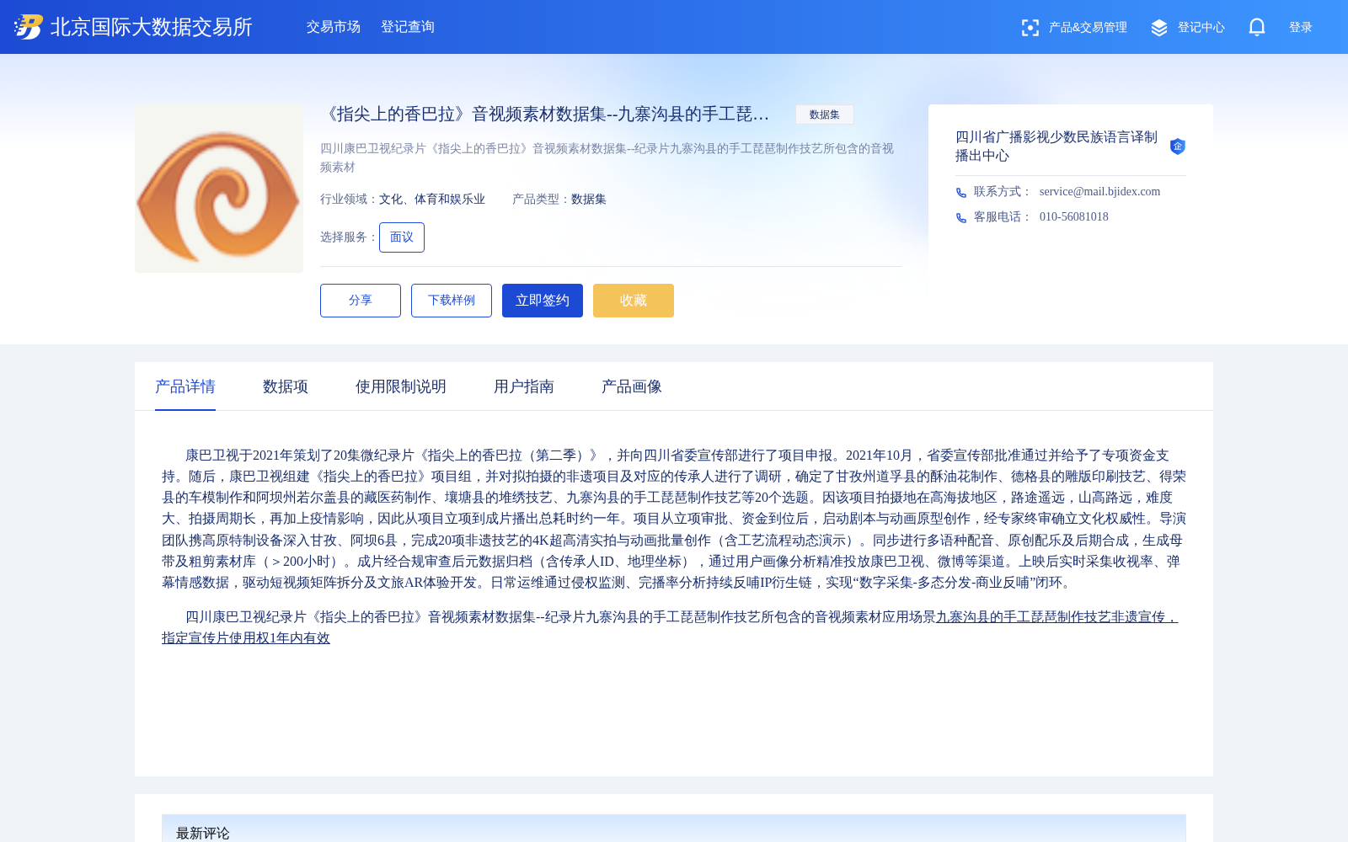The height and width of the screenshot is (842, 1348).
Task: Switch to the 产品详情 tab
Action: (x=185, y=386)
